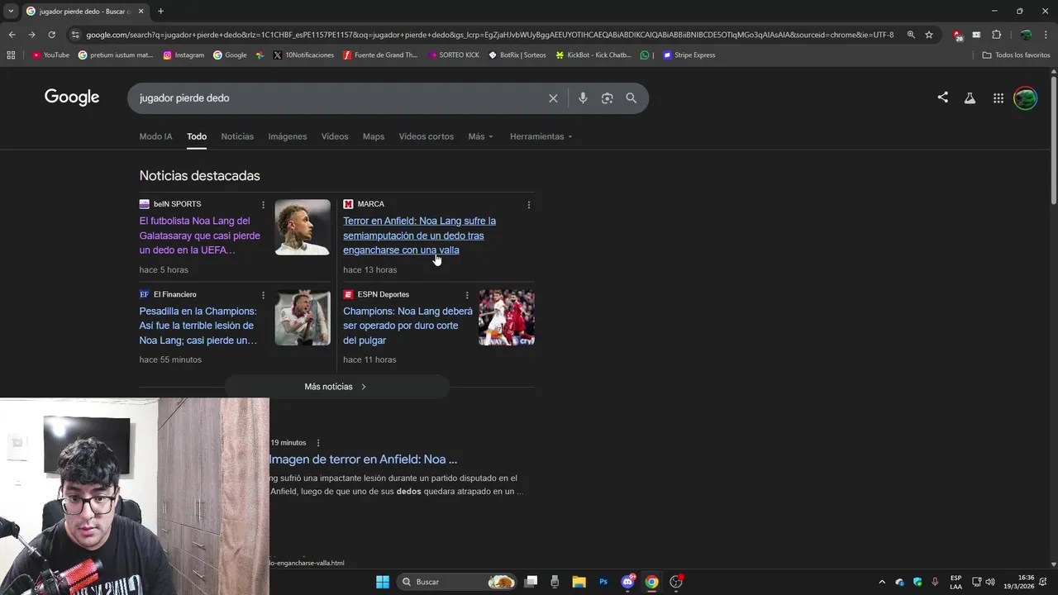Open Imagen de terror en Anfield result
Image resolution: width=1058 pixels, height=595 pixels.
[x=364, y=459]
